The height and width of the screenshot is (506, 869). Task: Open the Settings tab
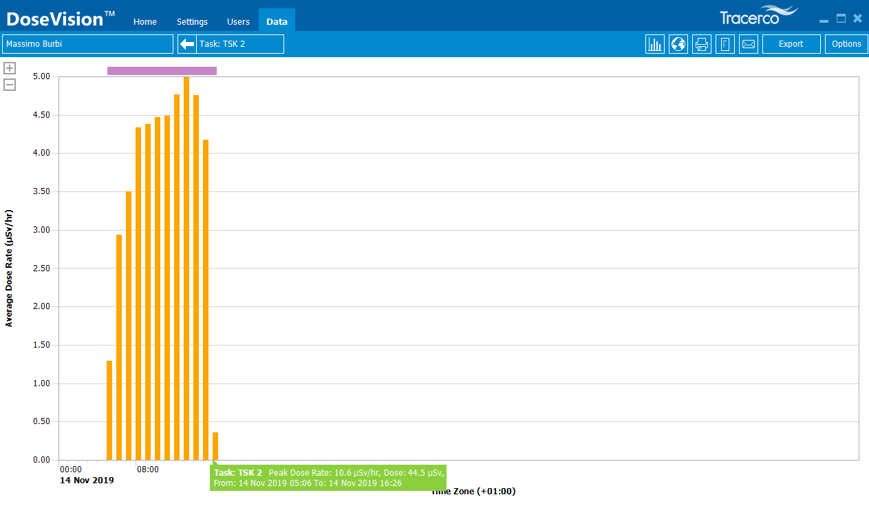[192, 21]
